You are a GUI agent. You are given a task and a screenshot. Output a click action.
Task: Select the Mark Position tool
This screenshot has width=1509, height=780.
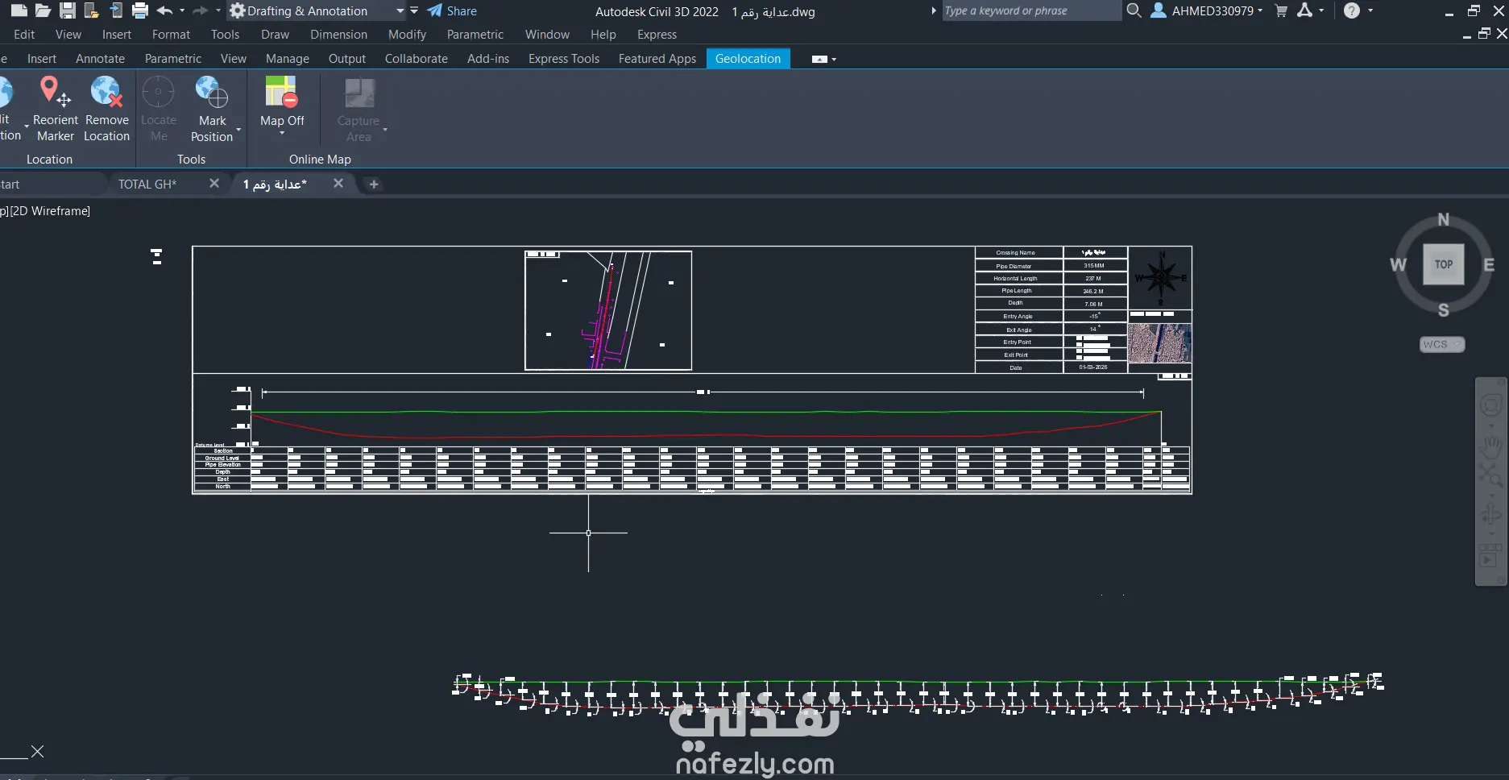[x=212, y=93]
